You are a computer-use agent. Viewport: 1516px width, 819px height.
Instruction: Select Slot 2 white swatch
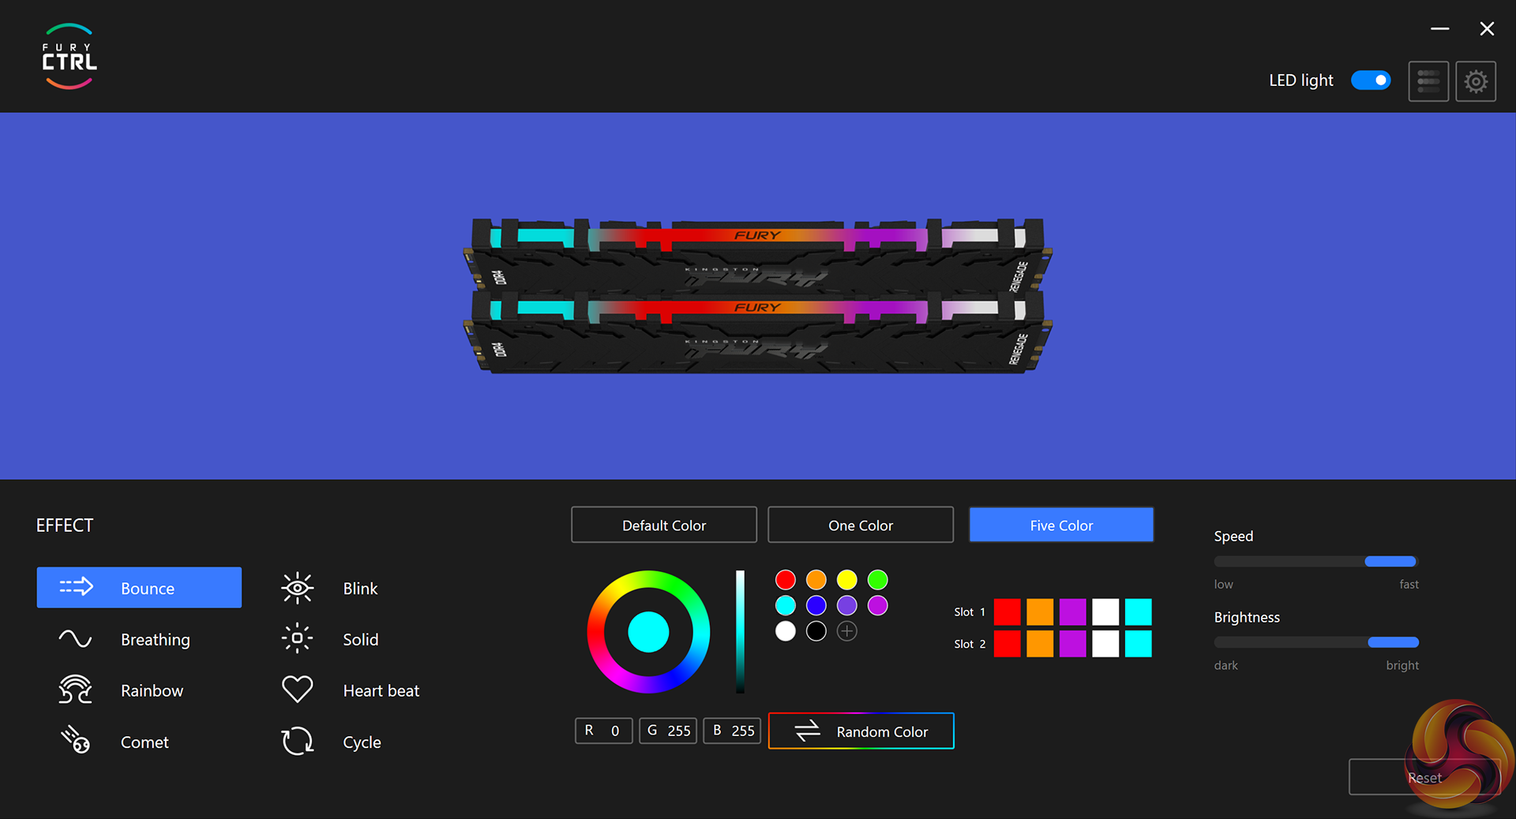1105,644
